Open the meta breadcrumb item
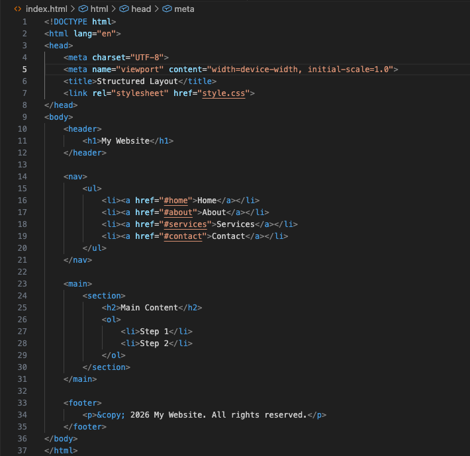The width and height of the screenshot is (470, 456). click(x=184, y=9)
